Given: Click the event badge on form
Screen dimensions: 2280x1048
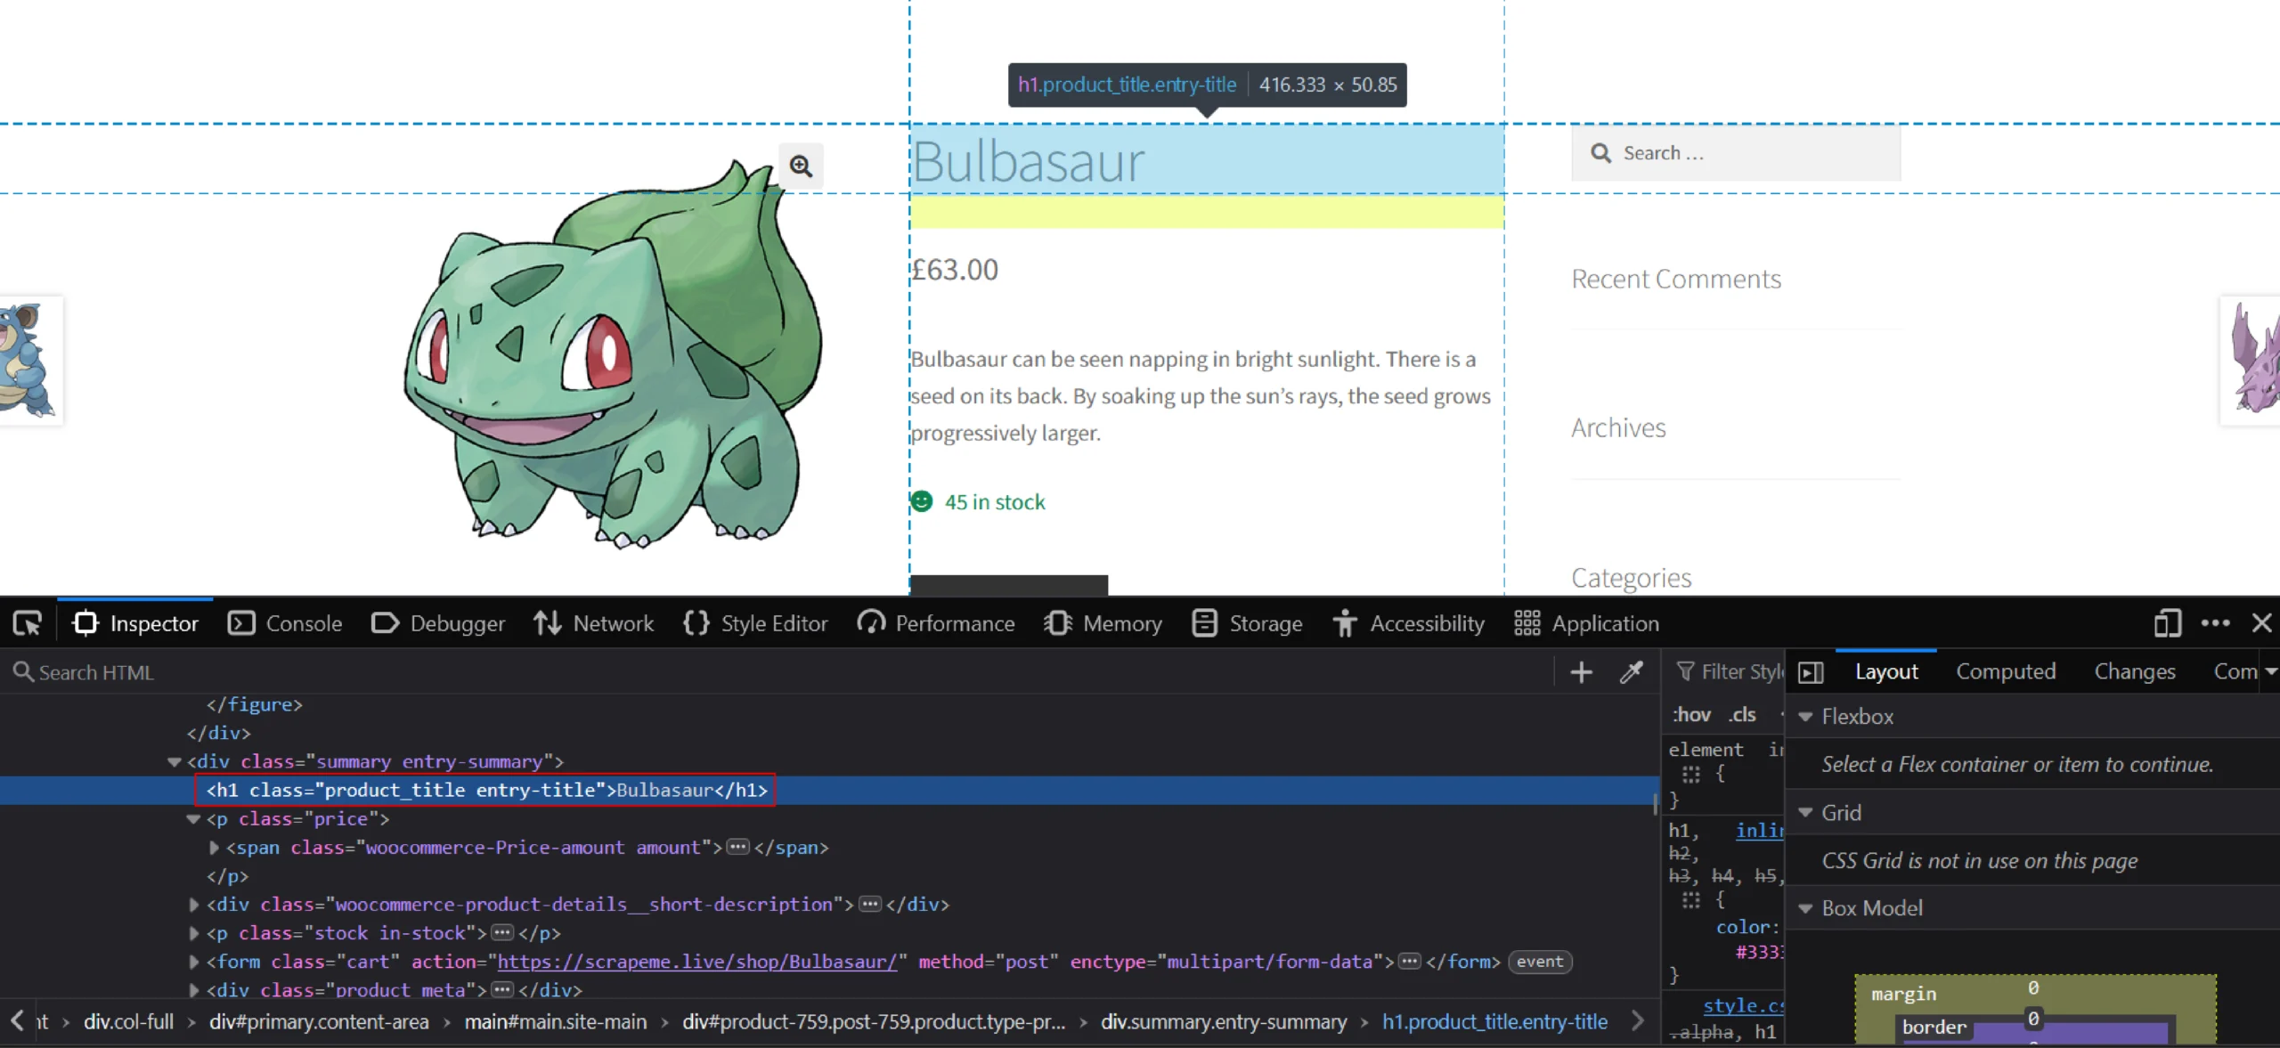Looking at the screenshot, I should pyautogui.click(x=1540, y=962).
